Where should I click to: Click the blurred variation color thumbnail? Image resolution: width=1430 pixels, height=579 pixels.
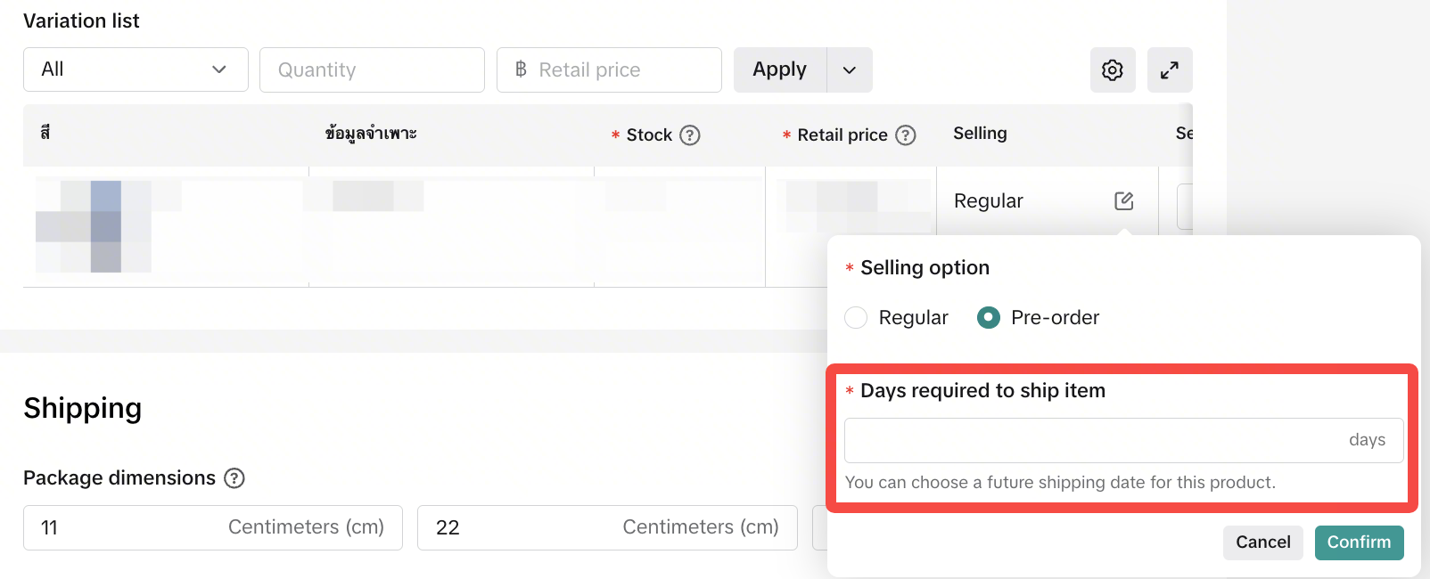(94, 226)
